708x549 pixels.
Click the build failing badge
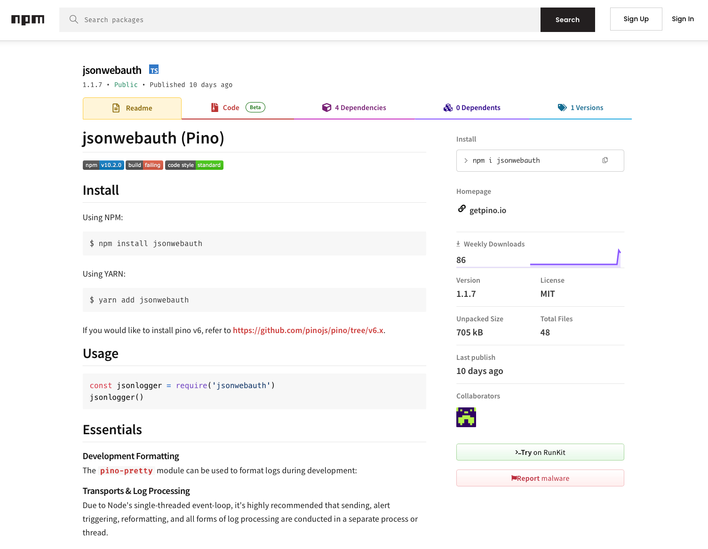pos(144,165)
